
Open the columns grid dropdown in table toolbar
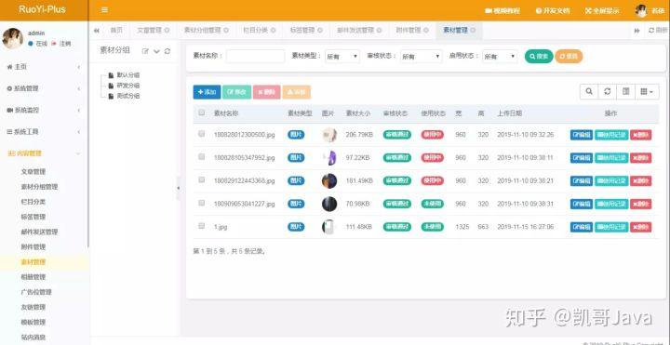pyautogui.click(x=647, y=91)
